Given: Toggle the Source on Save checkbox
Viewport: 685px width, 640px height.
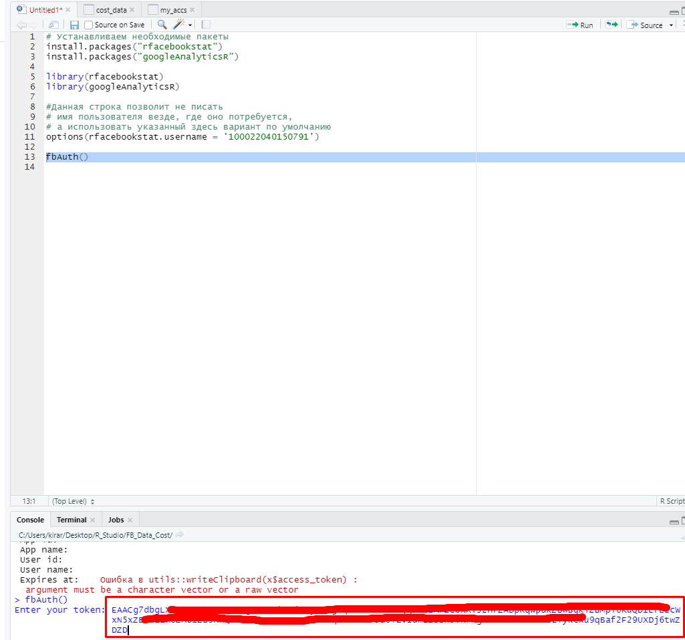Looking at the screenshot, I should click(x=89, y=25).
